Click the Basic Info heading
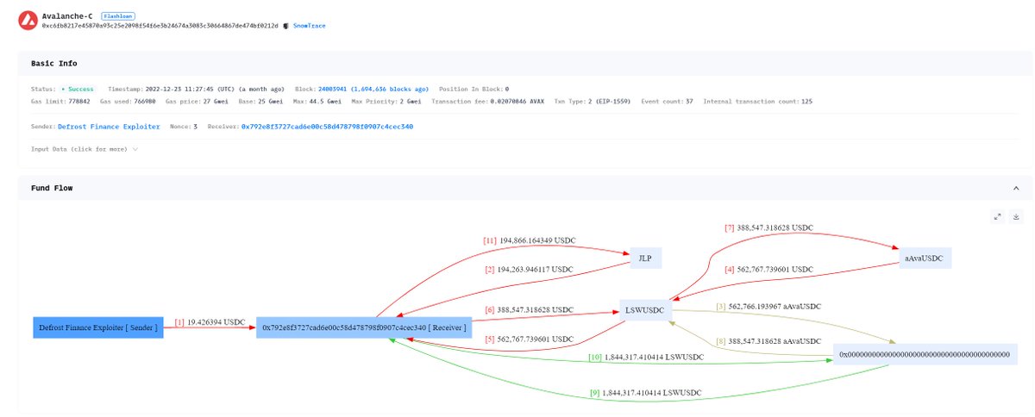The width and height of the screenshot is (1035, 417). [x=54, y=64]
